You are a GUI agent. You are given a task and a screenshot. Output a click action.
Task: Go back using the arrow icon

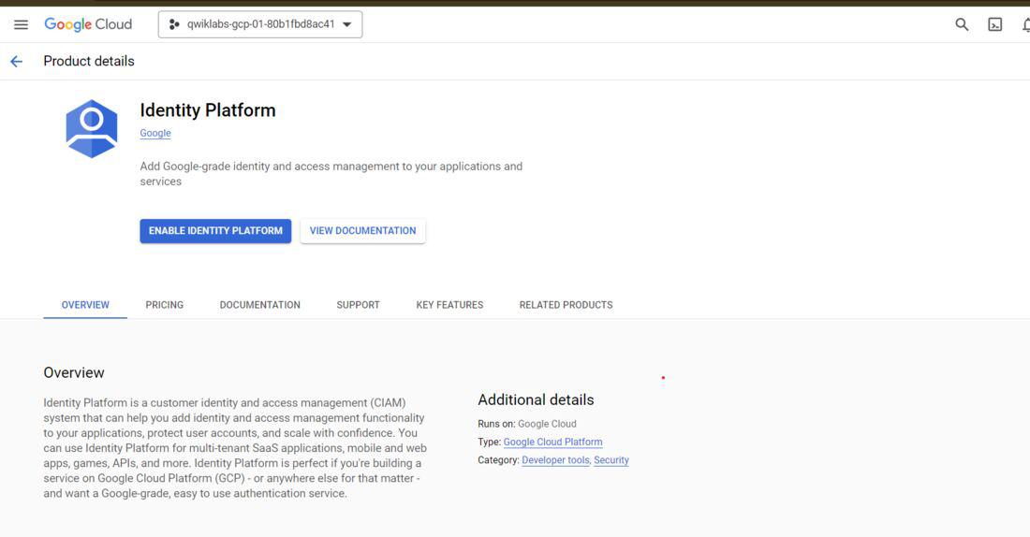click(17, 62)
